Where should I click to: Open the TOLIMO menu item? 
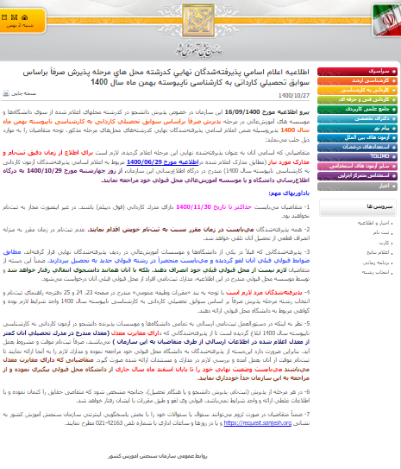pos(357,156)
